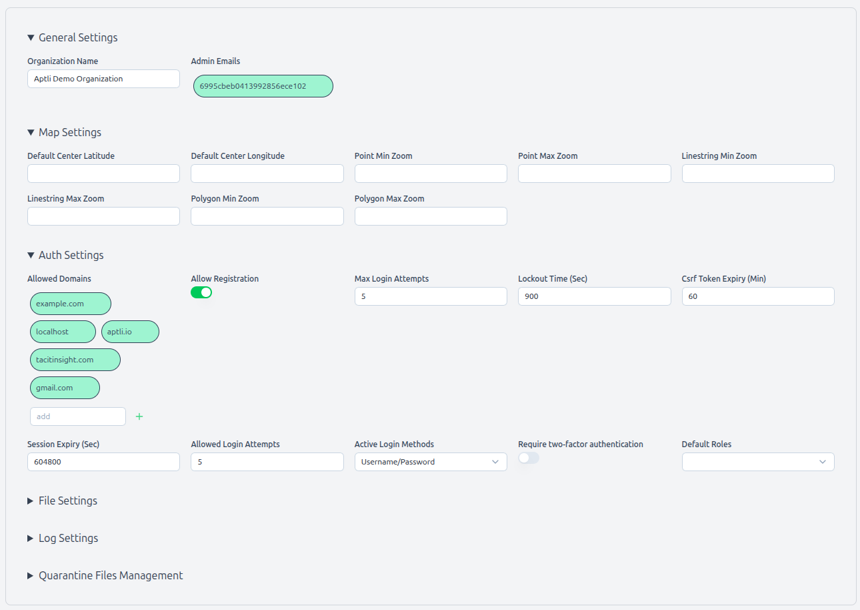
Task: Click the Default Center Latitude field
Action: click(103, 174)
